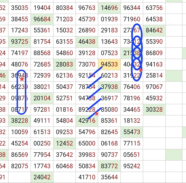The image size is (186, 183).
Task: Click the green cell 20104
Action: (x=42, y=98)
